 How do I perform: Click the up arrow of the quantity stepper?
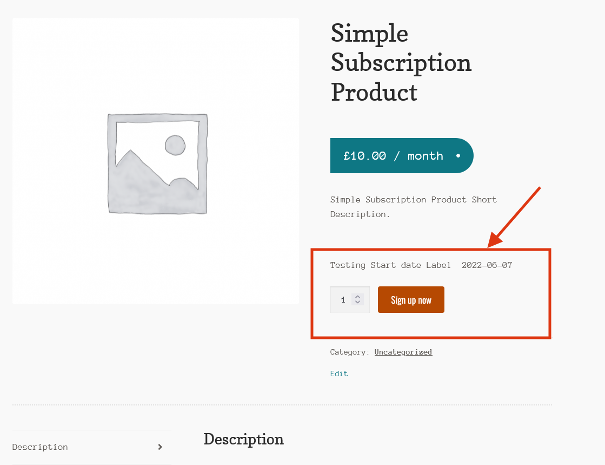click(x=357, y=296)
